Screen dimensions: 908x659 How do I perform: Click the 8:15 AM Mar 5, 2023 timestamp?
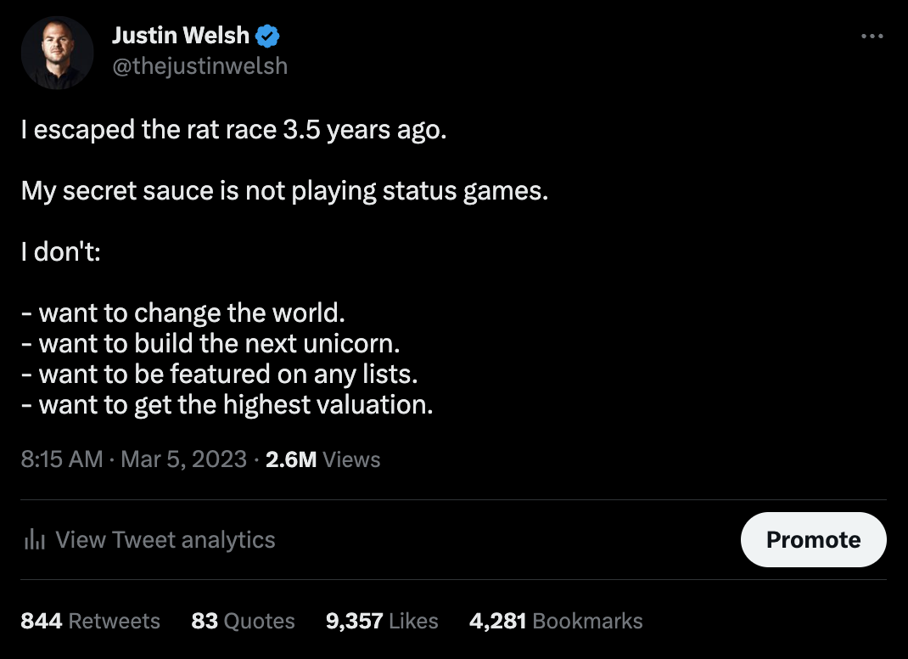(x=134, y=459)
